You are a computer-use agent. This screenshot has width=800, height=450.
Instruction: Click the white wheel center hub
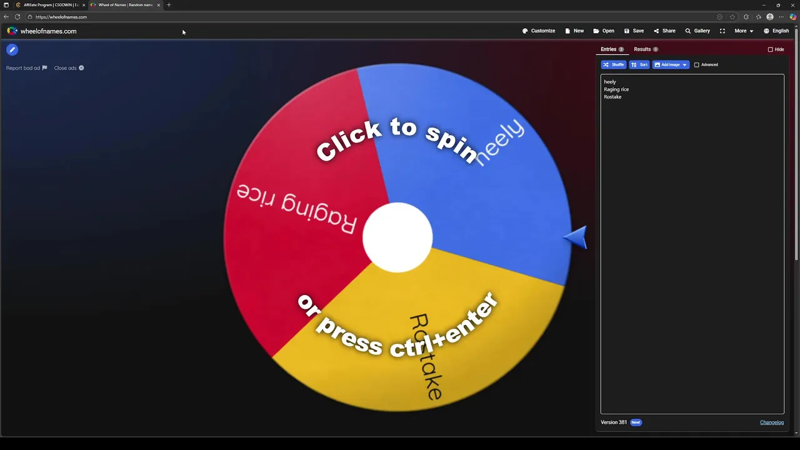(x=397, y=237)
